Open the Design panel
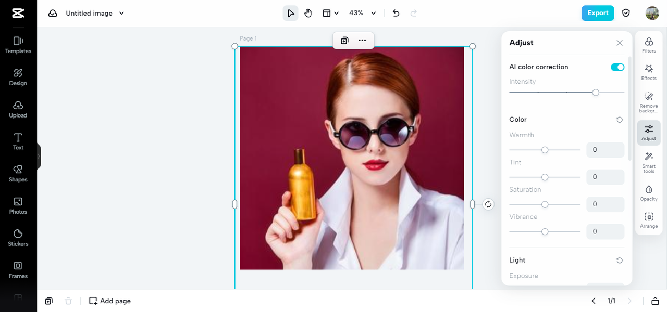The width and height of the screenshot is (667, 312). pyautogui.click(x=18, y=77)
